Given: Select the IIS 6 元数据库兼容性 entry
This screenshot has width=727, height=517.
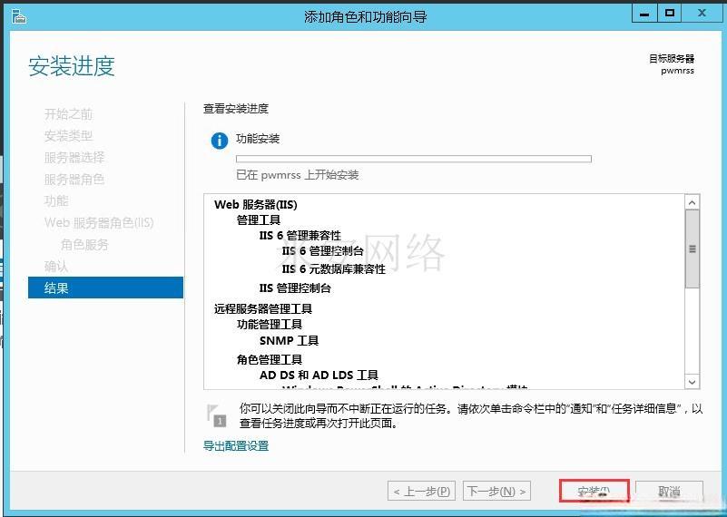Looking at the screenshot, I should 334,269.
